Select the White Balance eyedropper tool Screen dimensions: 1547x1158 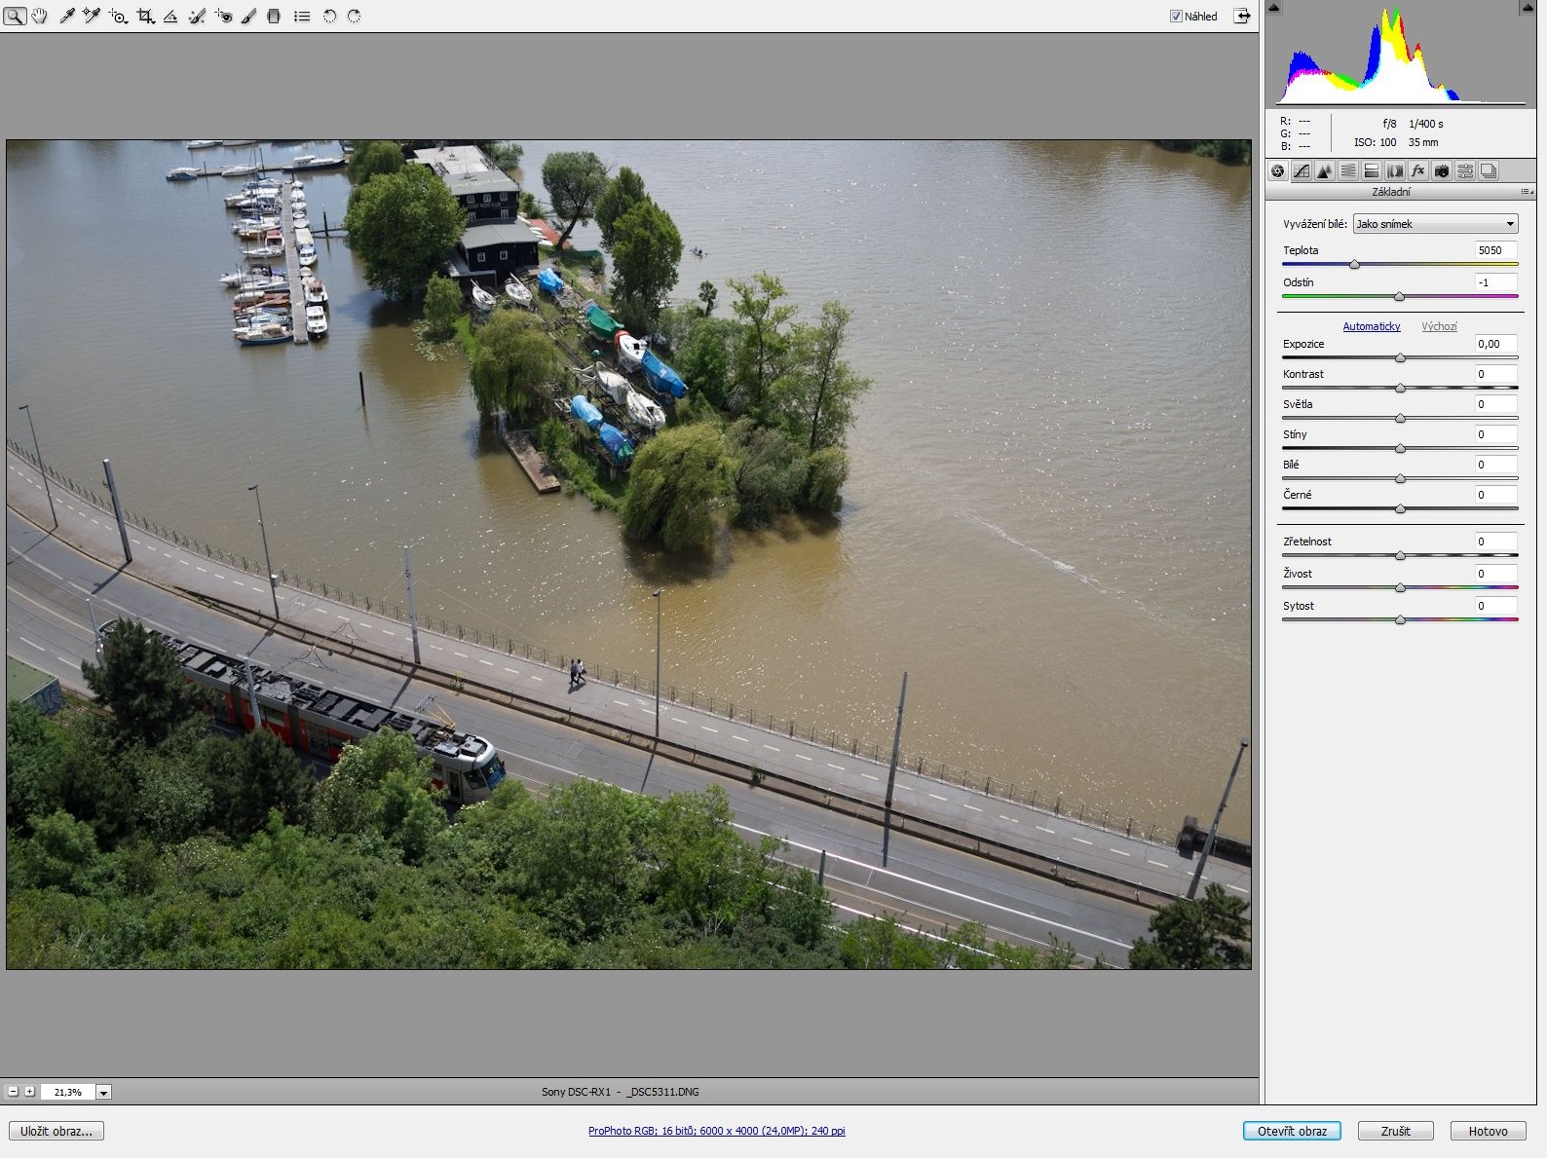[x=67, y=16]
